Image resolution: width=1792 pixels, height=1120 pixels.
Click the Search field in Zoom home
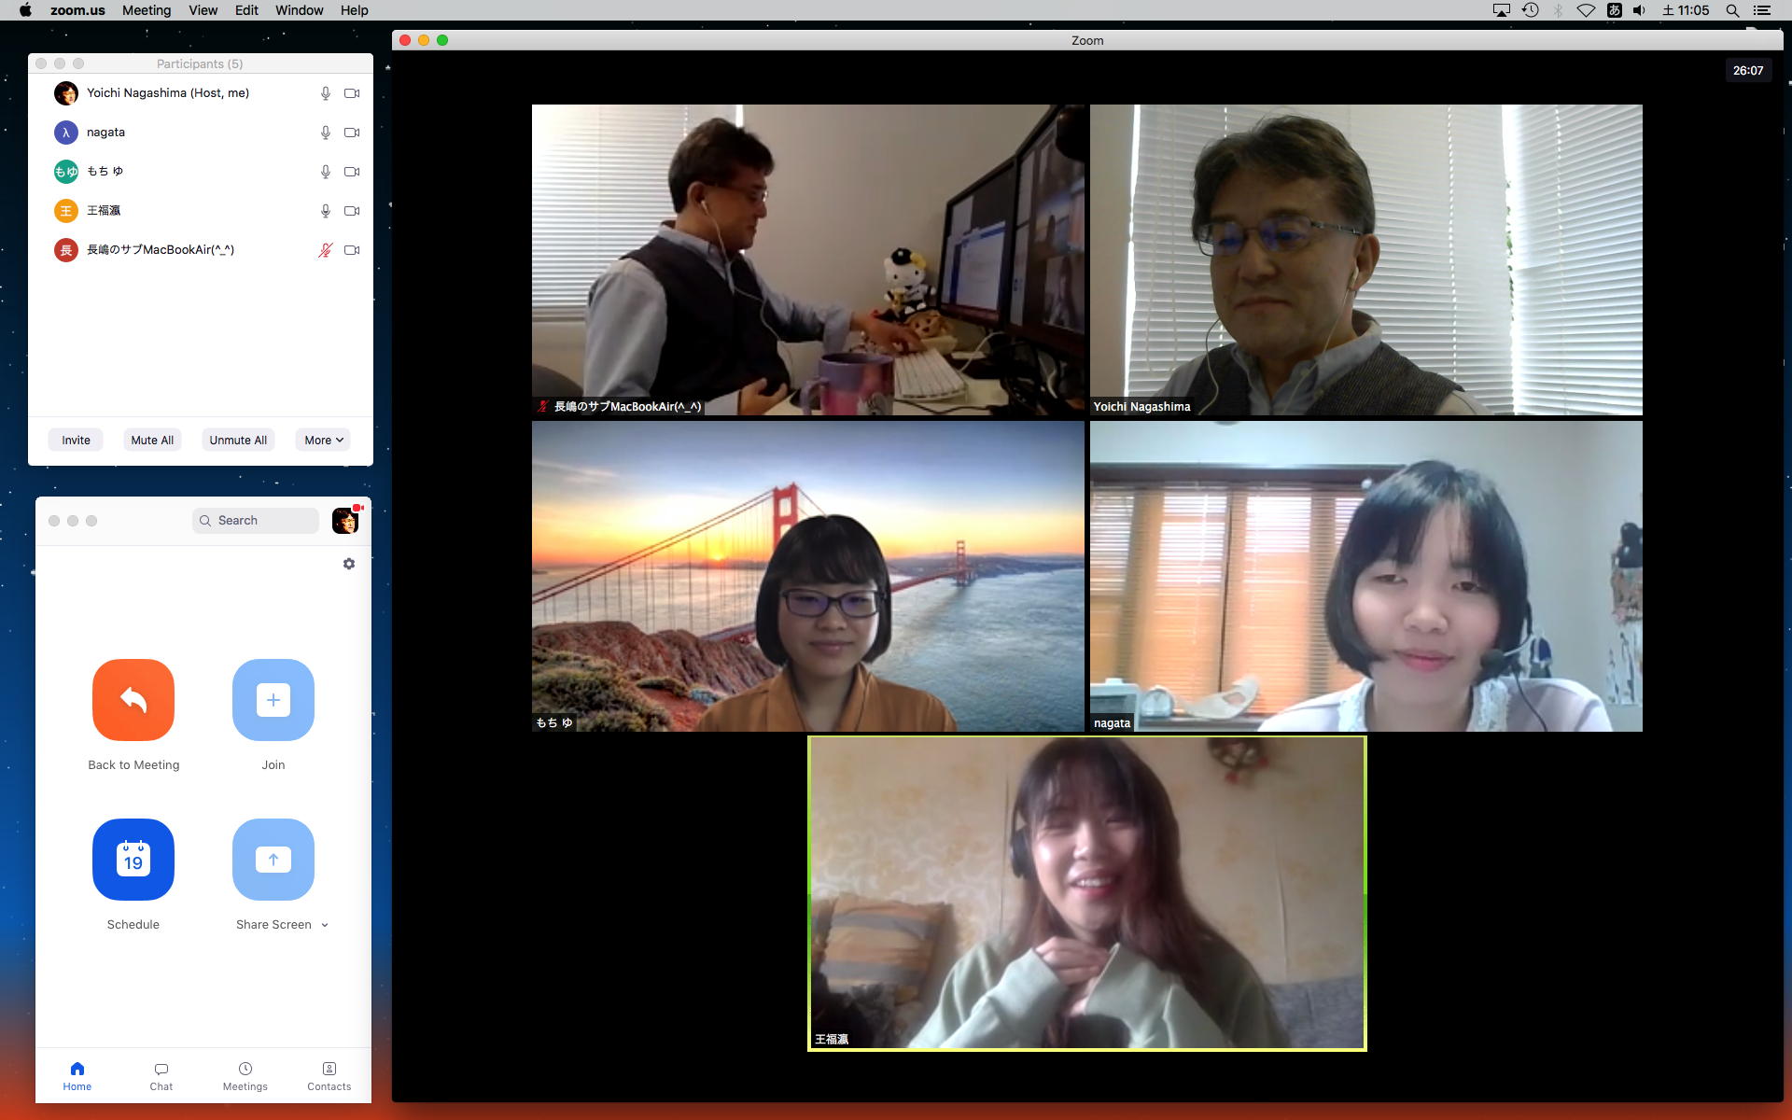257,521
